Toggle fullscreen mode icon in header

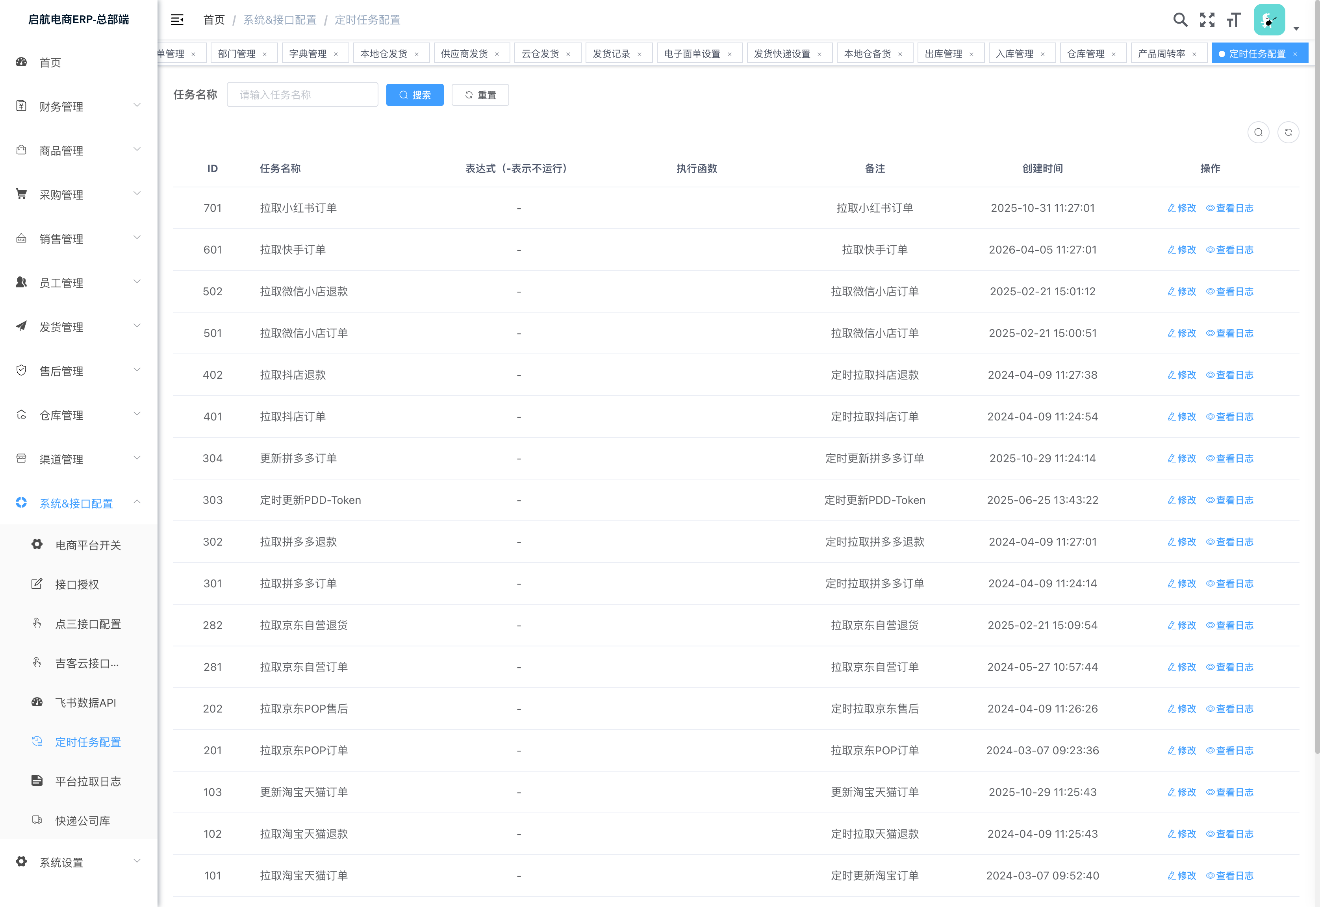[x=1207, y=20]
